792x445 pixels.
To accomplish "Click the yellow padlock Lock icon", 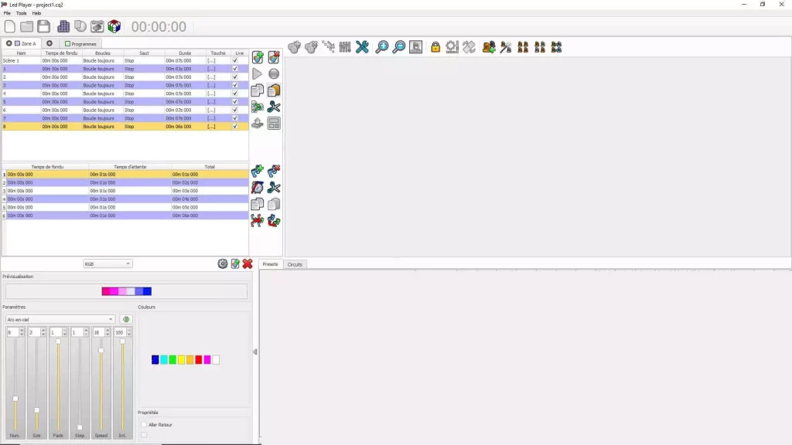I will coord(435,47).
